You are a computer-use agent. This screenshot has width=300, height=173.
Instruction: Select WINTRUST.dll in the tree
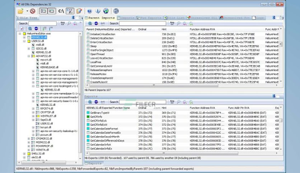click(x=48, y=116)
